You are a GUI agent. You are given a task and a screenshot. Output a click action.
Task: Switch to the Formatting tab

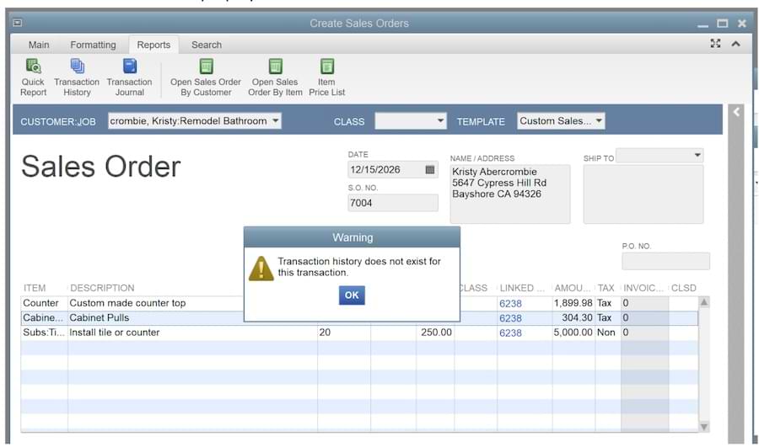(x=93, y=45)
